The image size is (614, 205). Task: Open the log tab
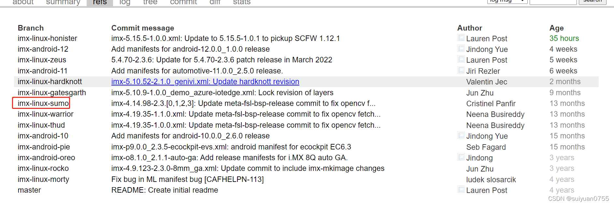[124, 3]
